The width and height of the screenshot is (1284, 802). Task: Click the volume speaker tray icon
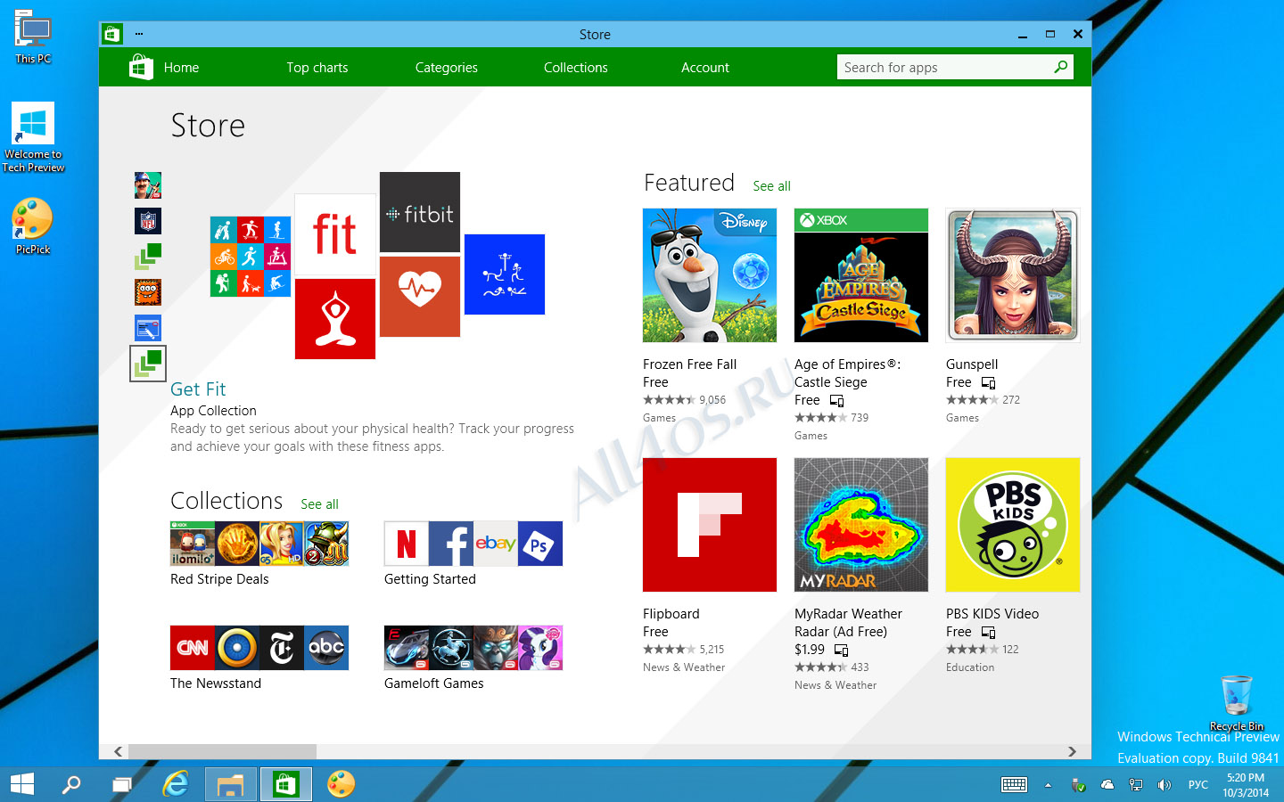tap(1164, 785)
